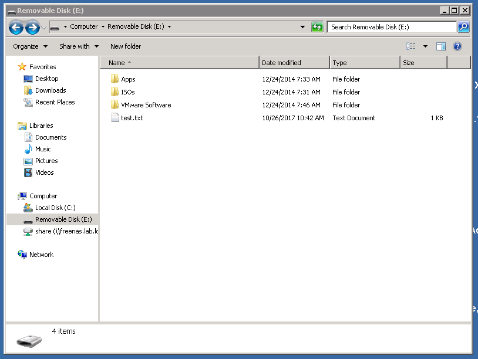Viewport: 478px width, 359px height.
Task: Click the Forward navigation arrow button
Action: tap(32, 27)
